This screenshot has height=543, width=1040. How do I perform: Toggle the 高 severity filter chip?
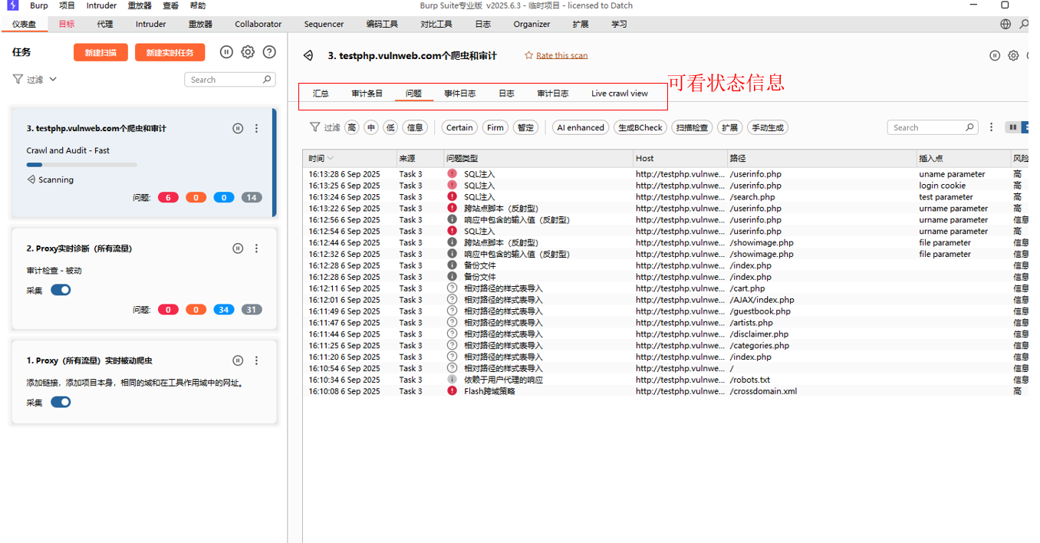coord(351,127)
